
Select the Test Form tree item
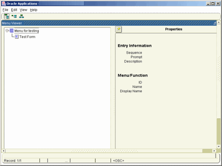coord(27,37)
